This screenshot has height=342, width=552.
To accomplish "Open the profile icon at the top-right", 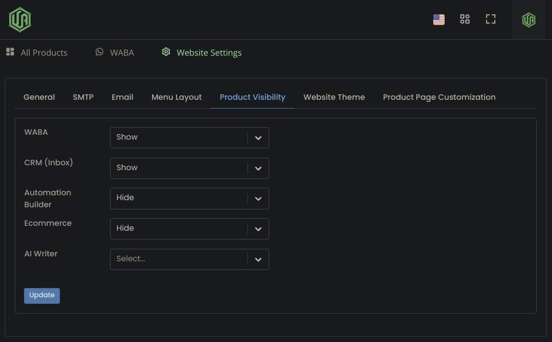I will coord(528,20).
